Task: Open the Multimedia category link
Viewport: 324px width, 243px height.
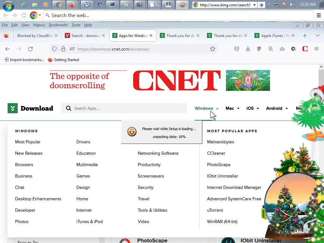Action: click(x=87, y=165)
